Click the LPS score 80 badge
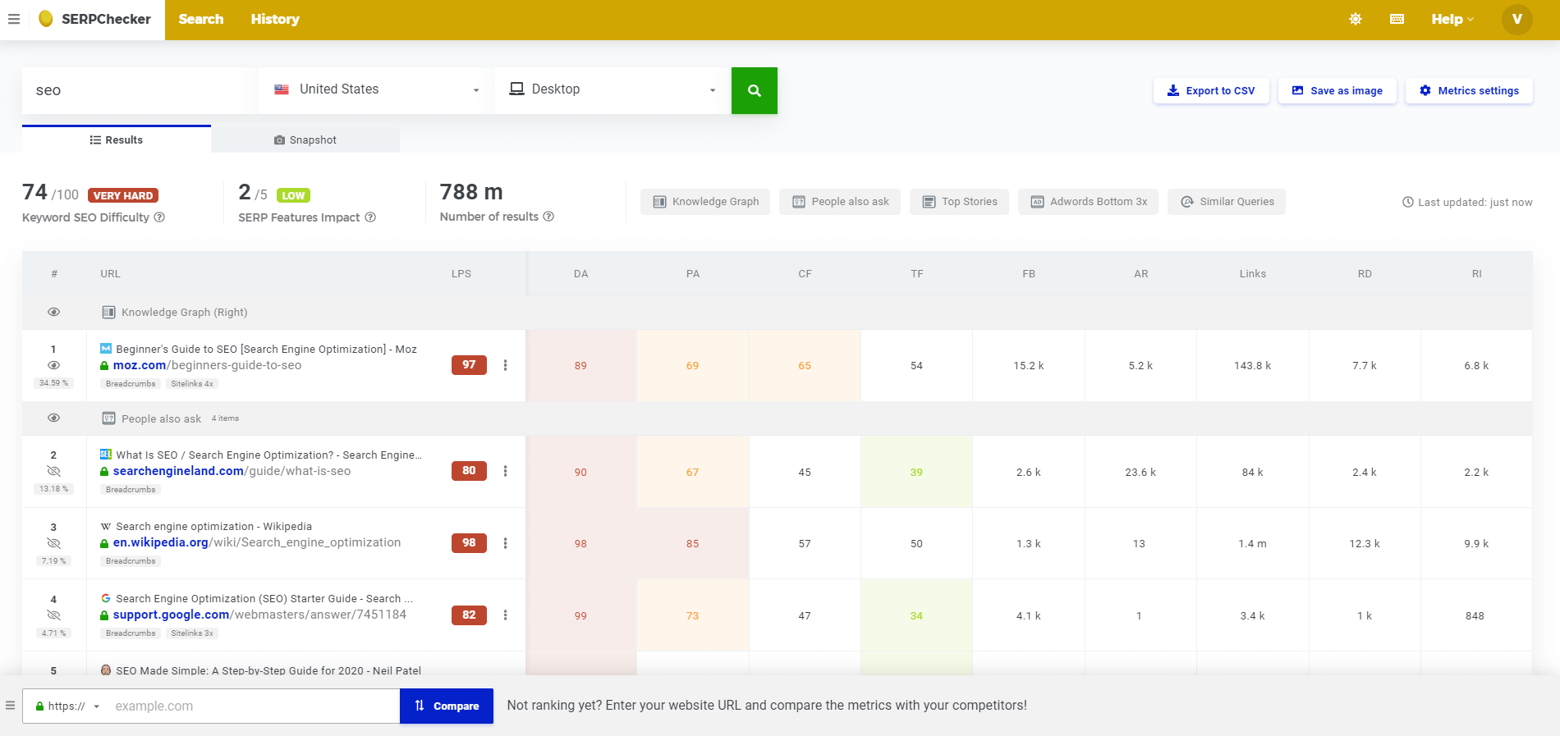This screenshot has height=736, width=1560. click(469, 471)
